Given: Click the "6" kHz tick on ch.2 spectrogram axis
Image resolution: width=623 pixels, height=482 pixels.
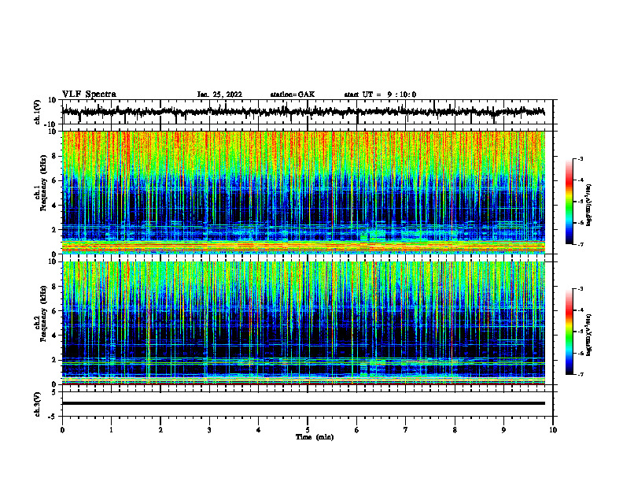Looking at the screenshot, I should tap(55, 311).
